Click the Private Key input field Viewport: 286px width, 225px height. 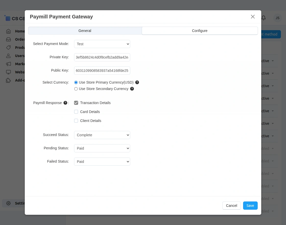point(102,57)
